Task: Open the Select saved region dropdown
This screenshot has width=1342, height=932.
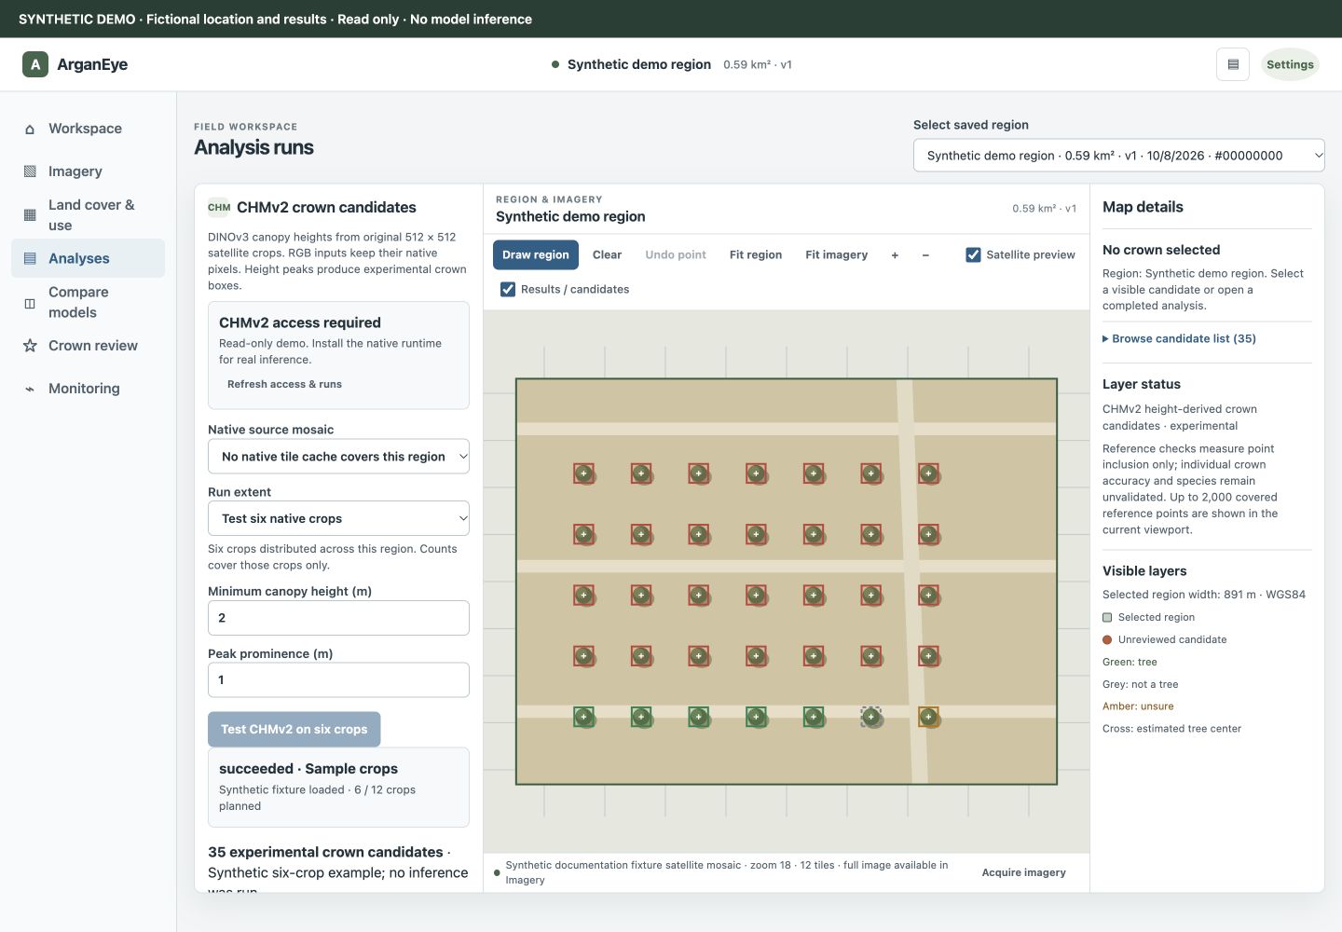Action: coord(1118,156)
